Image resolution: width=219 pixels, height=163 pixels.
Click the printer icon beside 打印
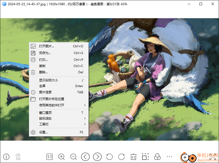(x=33, y=60)
